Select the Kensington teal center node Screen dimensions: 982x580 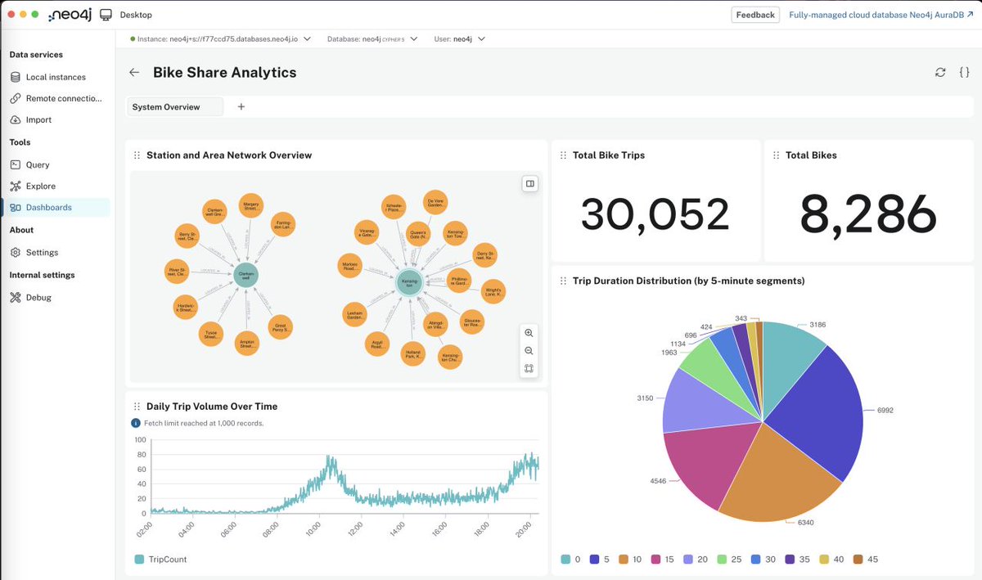(x=409, y=283)
